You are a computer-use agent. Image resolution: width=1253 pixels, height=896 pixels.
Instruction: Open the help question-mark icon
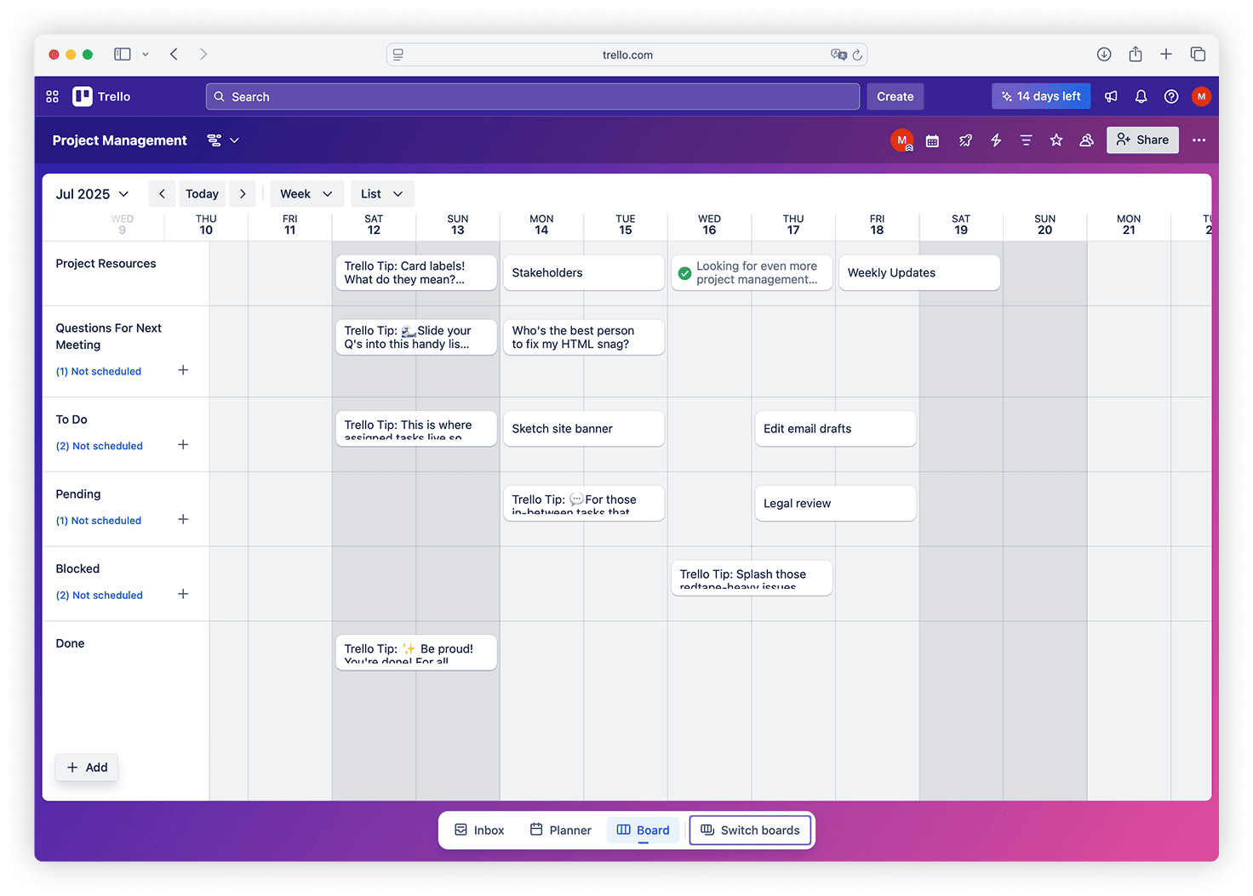pos(1171,96)
